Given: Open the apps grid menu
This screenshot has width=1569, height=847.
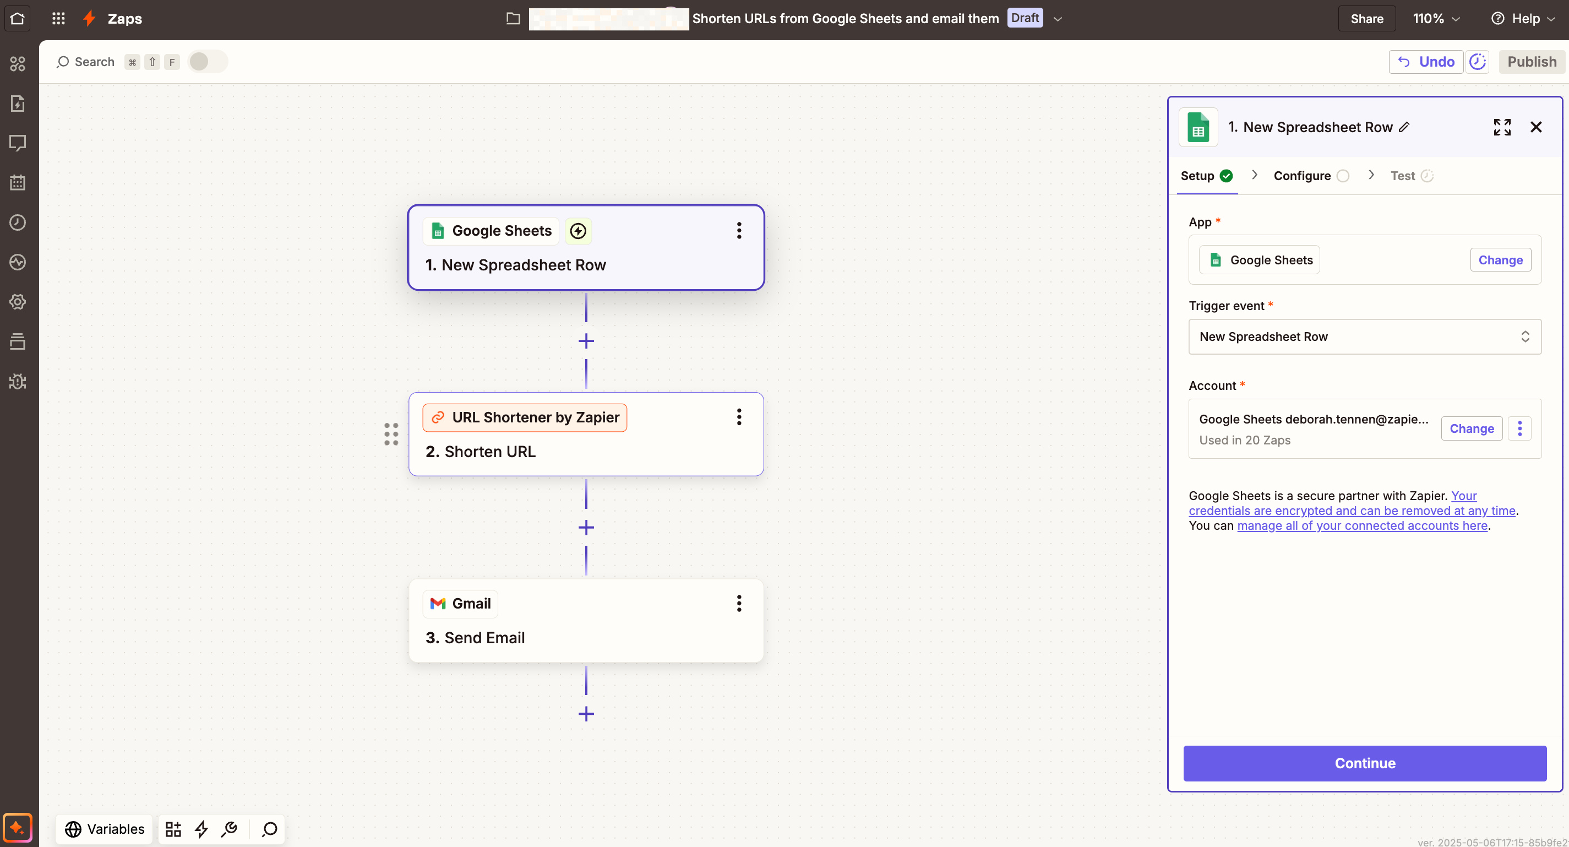Looking at the screenshot, I should [58, 18].
